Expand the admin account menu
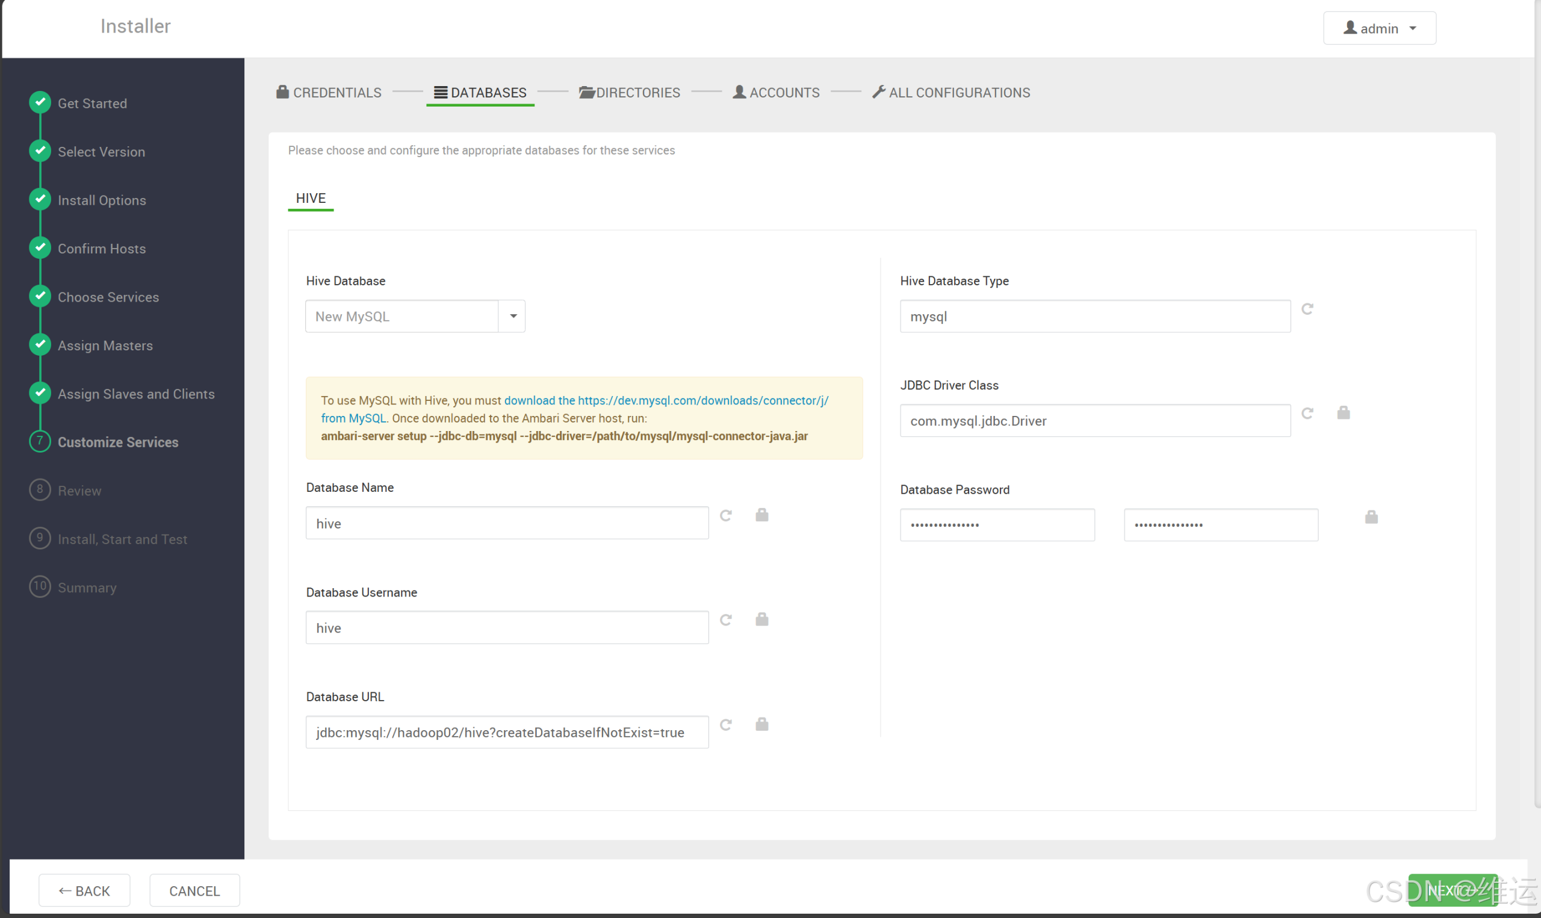 pos(1413,28)
